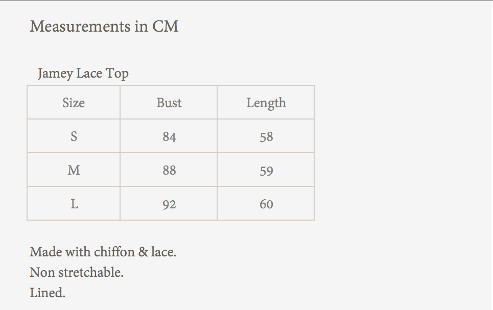The image size is (493, 310).
Task: Click the bust value 84
Action: [169, 137]
